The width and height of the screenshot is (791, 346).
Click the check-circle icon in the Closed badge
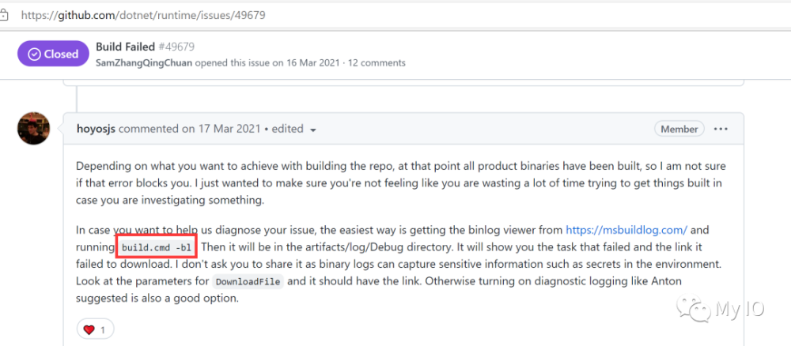(34, 55)
